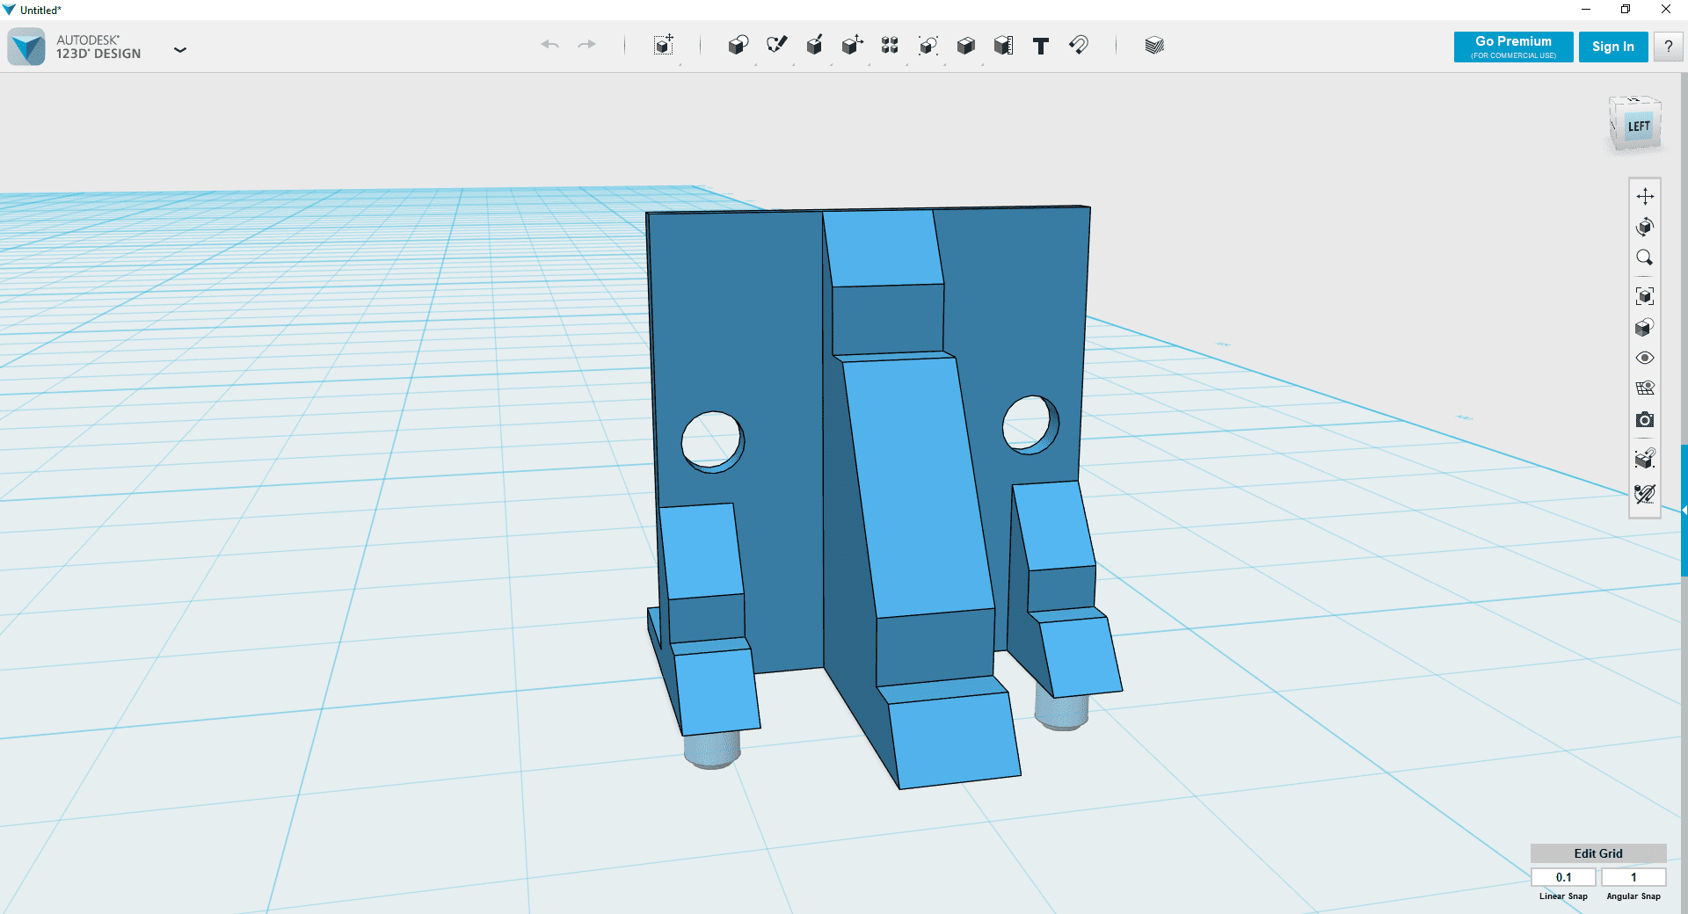Select the Text tool
The image size is (1688, 914).
point(1041,46)
